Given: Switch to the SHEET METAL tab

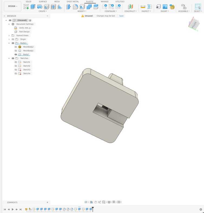Looking at the screenshot, I should click(x=73, y=2).
